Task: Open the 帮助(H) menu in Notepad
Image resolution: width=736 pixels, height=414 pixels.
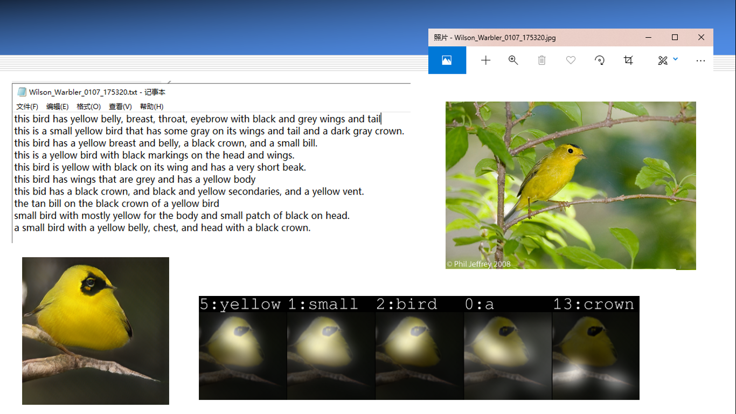Action: pyautogui.click(x=152, y=106)
